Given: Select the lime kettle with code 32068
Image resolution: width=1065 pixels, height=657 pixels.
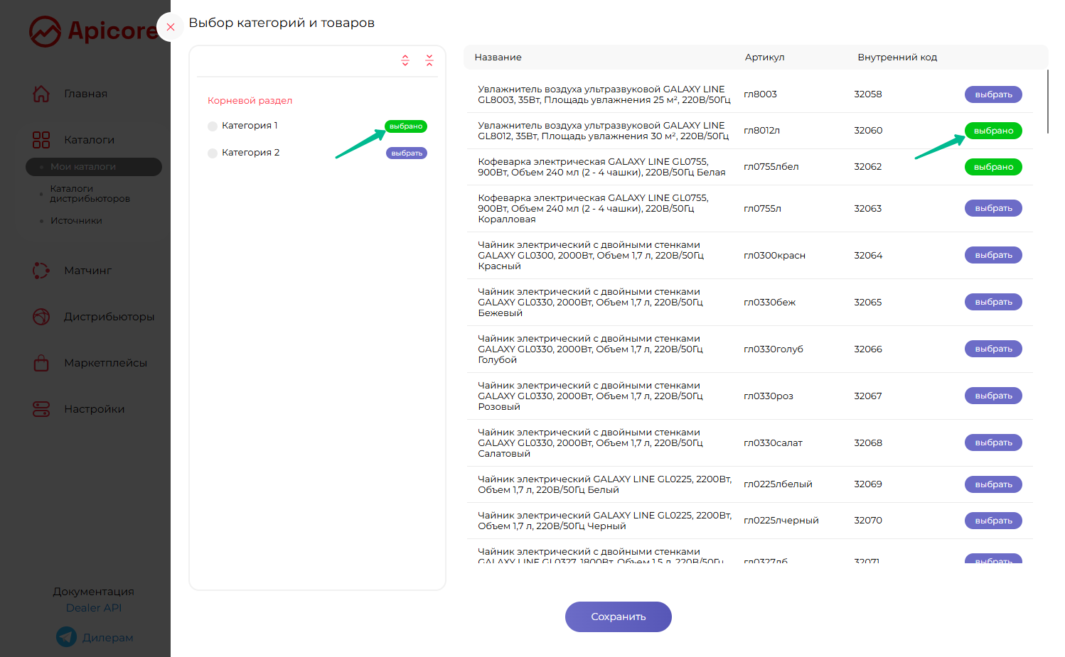Looking at the screenshot, I should [x=993, y=442].
